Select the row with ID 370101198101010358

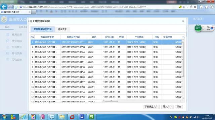tap(106, 47)
